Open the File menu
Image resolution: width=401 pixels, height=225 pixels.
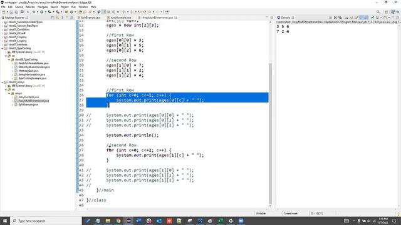pos(3,7)
